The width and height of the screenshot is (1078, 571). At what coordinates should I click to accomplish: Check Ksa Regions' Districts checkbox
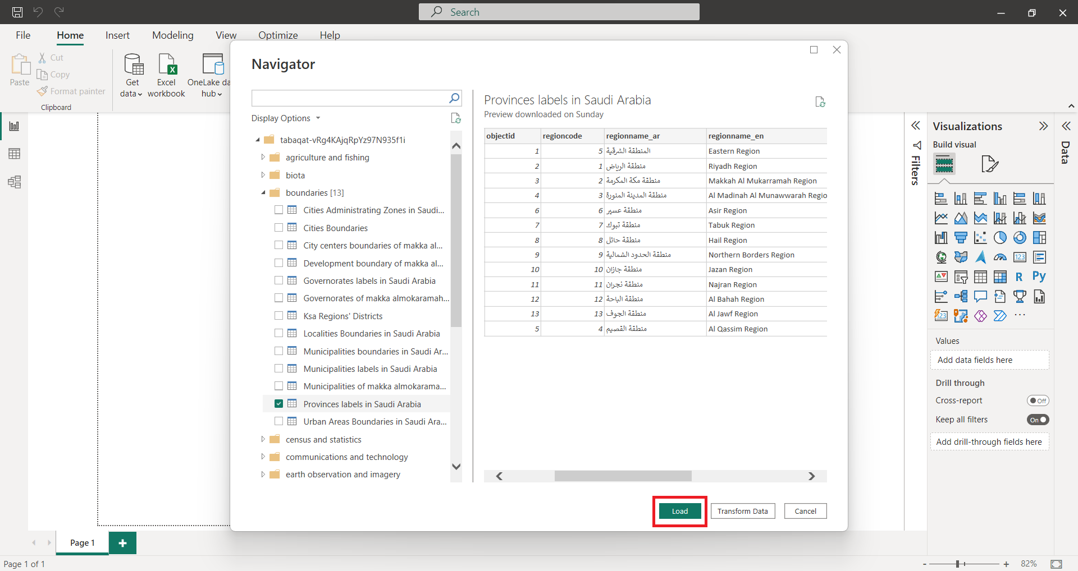[278, 316]
